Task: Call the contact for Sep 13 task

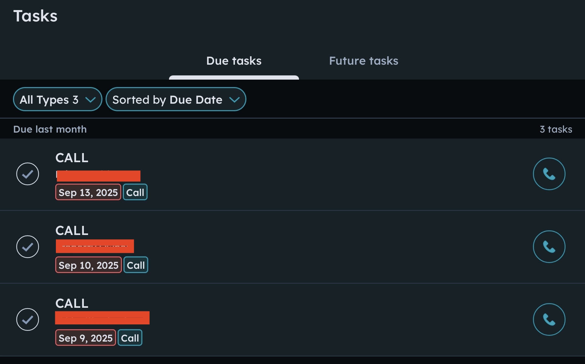Action: pyautogui.click(x=549, y=174)
